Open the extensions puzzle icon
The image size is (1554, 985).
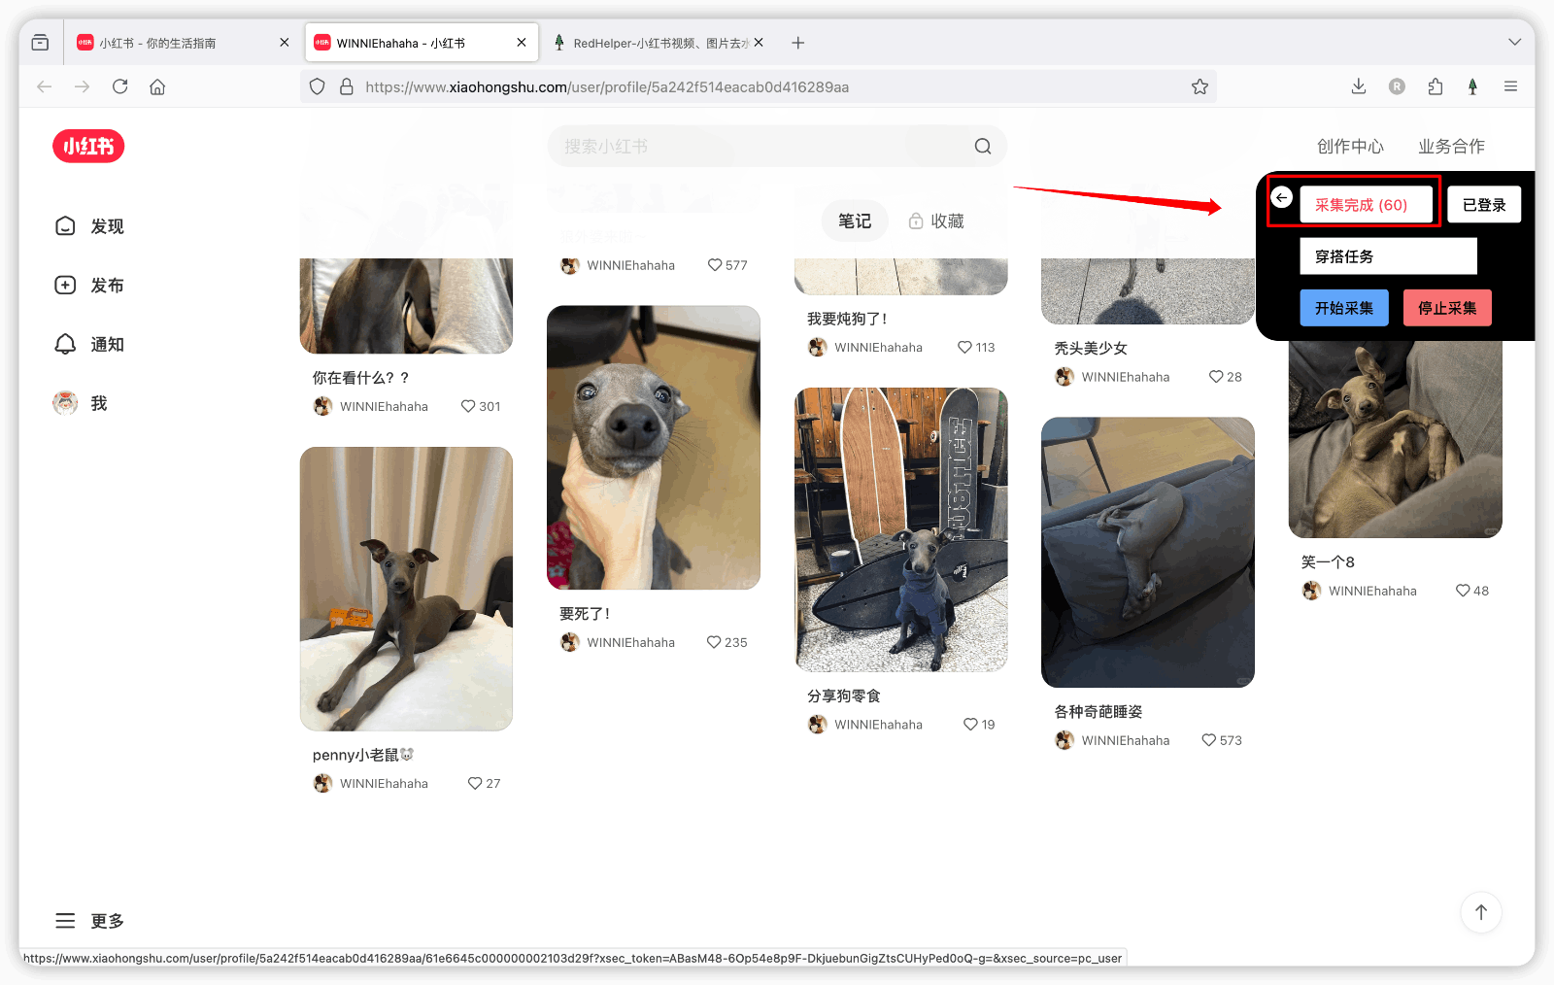click(1436, 86)
